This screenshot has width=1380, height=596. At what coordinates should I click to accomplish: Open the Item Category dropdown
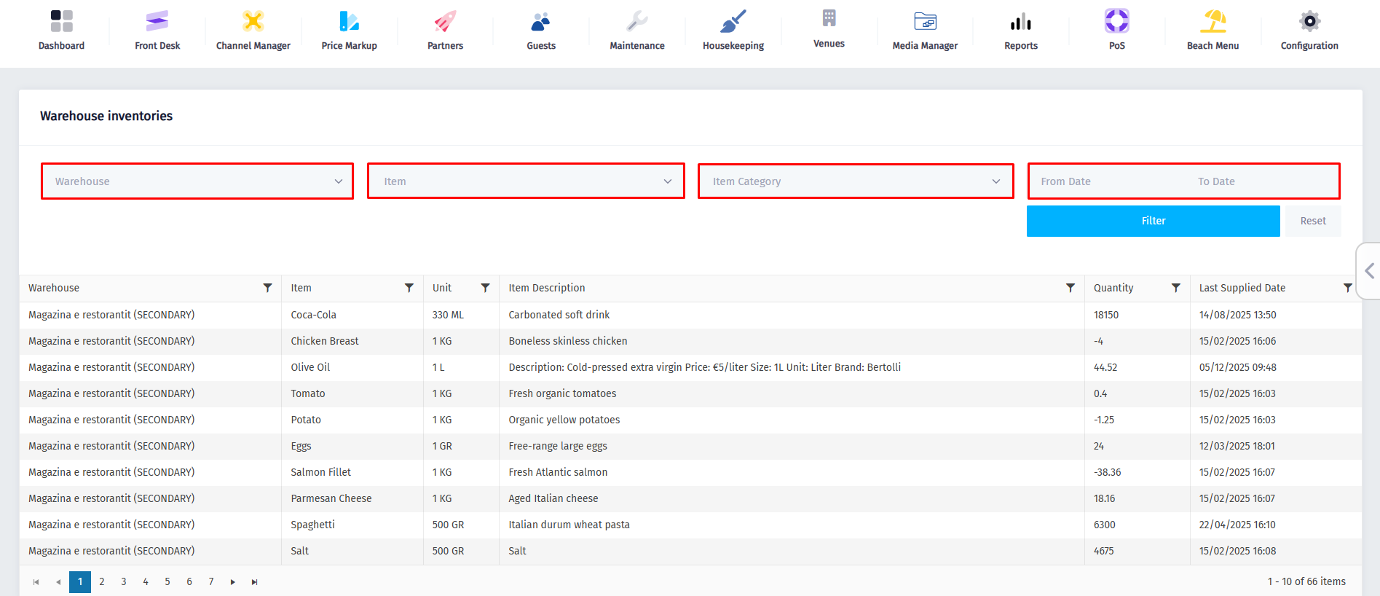coord(856,181)
